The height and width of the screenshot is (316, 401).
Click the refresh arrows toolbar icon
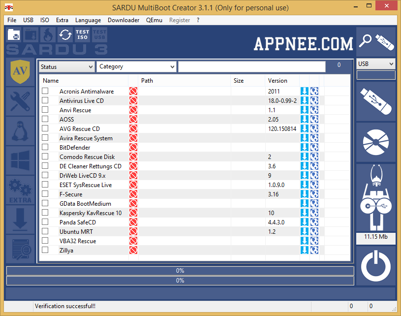[65, 34]
